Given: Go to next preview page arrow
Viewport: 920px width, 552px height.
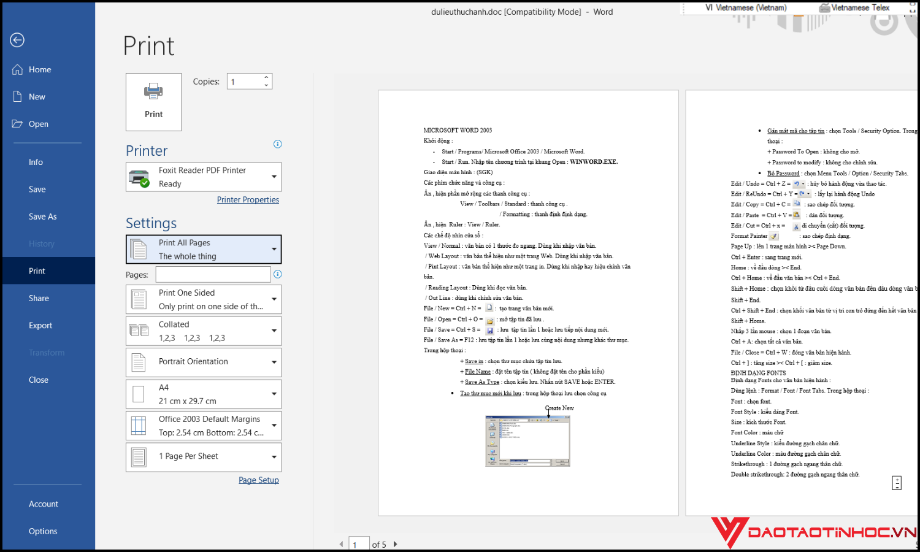Looking at the screenshot, I should [x=396, y=544].
